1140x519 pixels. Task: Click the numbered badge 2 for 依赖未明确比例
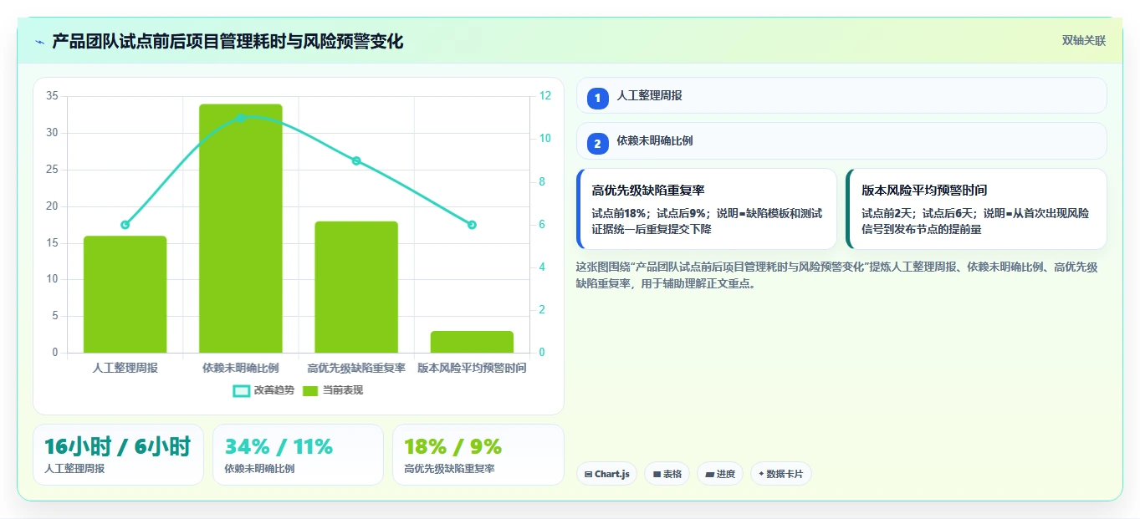point(597,144)
